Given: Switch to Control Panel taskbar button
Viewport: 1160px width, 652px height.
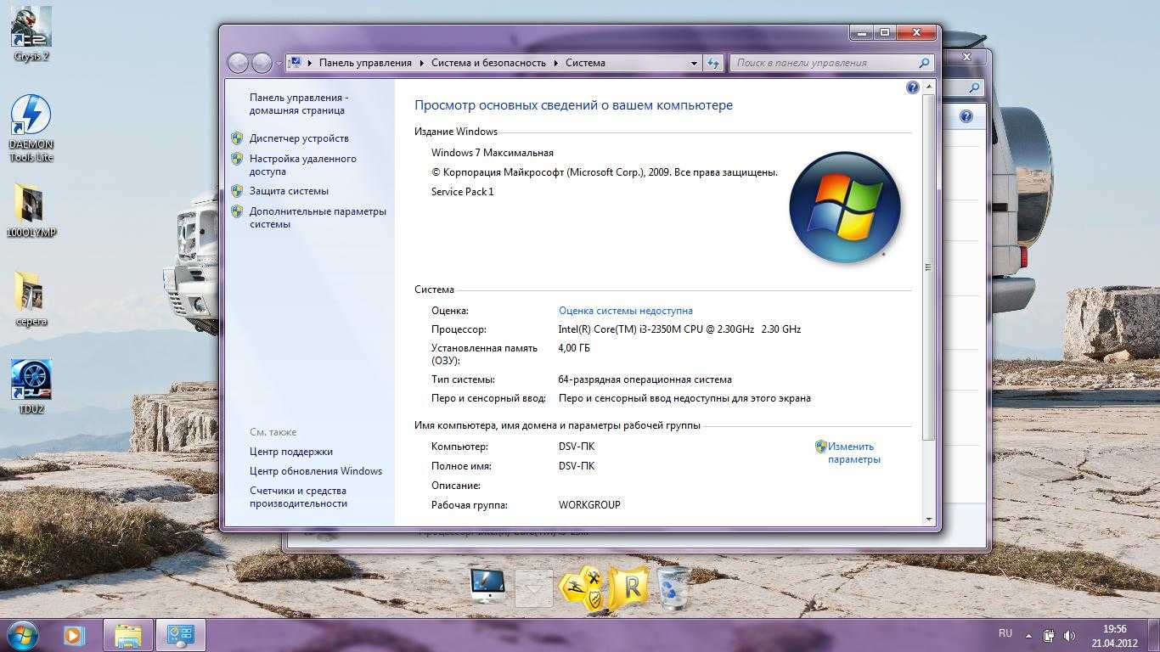Looking at the screenshot, I should click(181, 635).
